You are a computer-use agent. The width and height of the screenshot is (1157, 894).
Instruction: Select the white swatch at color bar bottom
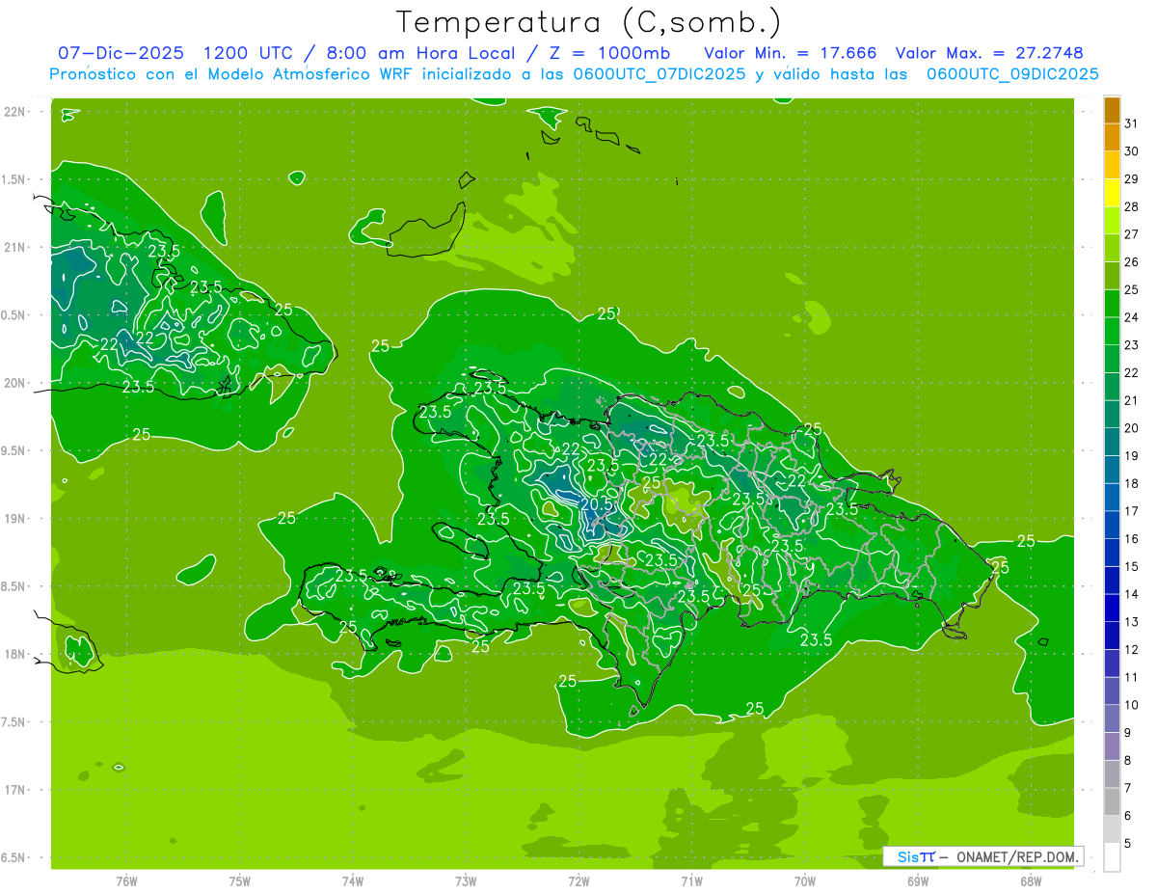click(x=1112, y=856)
